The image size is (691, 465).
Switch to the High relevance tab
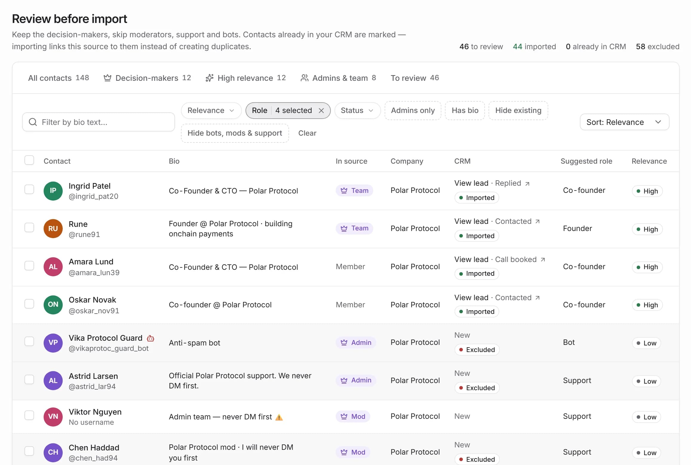(x=246, y=78)
